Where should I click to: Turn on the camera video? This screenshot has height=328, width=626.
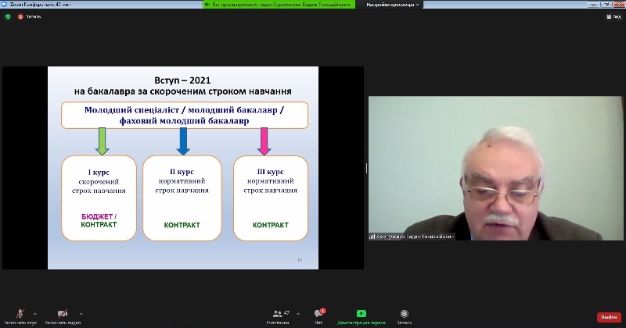63,316
